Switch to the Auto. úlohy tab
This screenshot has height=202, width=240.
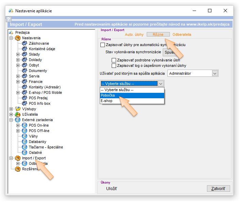(134, 34)
